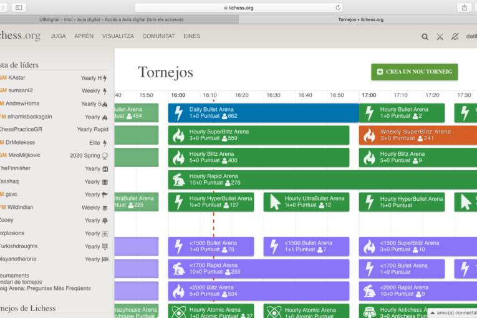The image size is (477, 318).
Task: Click the rabbit icon of Hourly Rapid Arena
Action: point(178,180)
